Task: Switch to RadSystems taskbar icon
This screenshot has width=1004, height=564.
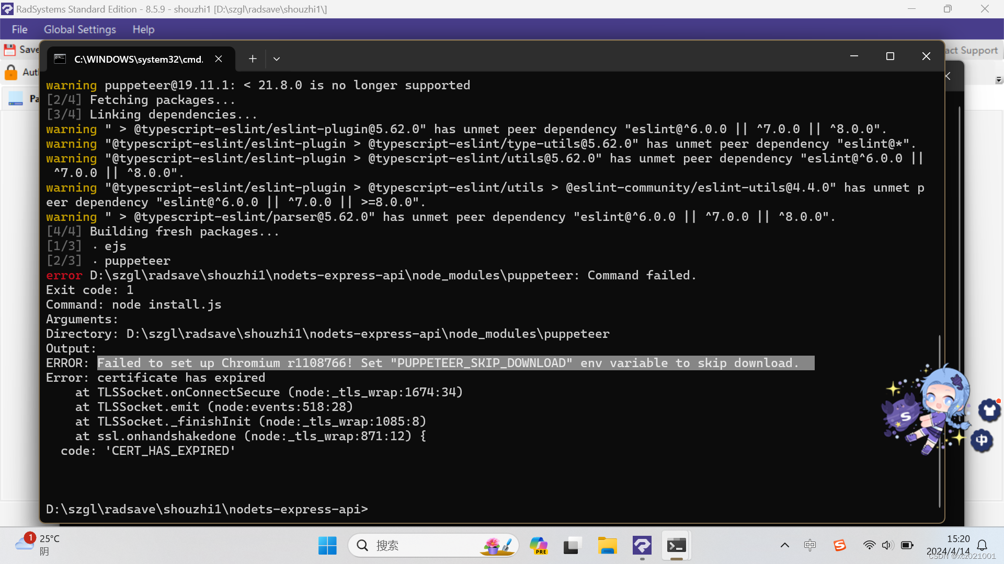Action: coord(642,546)
